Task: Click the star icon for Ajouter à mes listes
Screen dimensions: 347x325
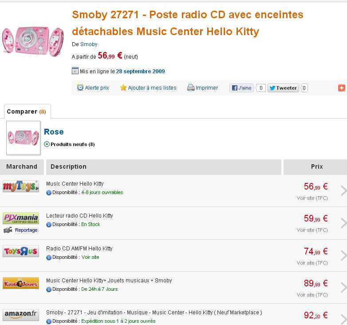Action: coord(123,88)
